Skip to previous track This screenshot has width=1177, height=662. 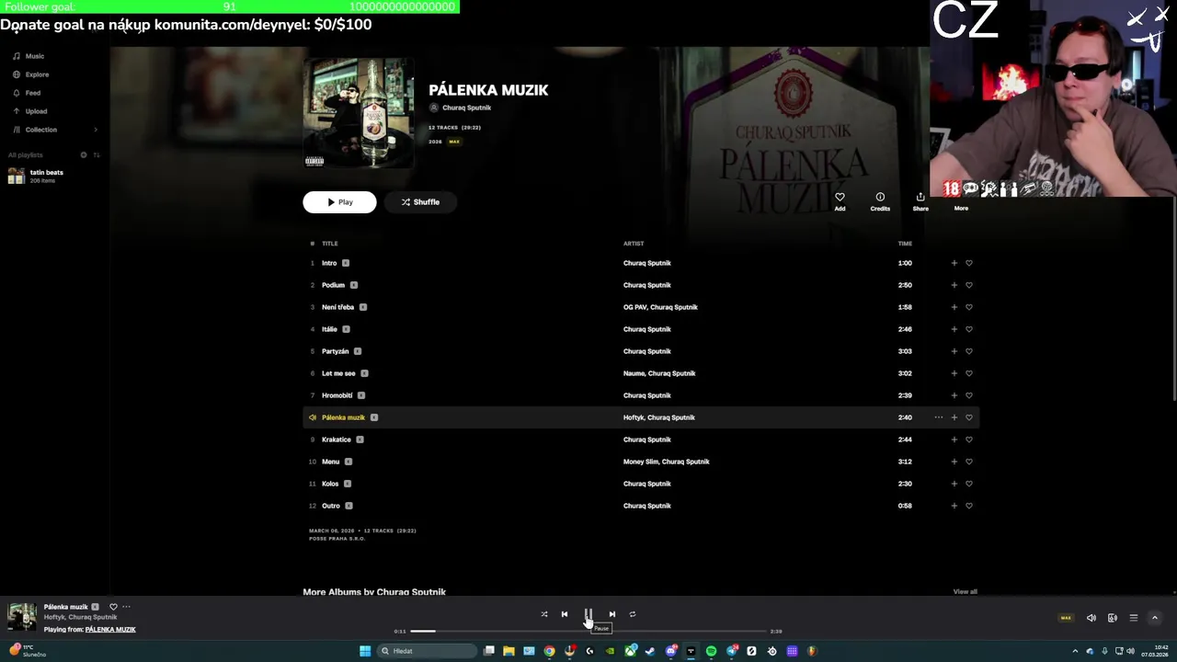pyautogui.click(x=565, y=614)
